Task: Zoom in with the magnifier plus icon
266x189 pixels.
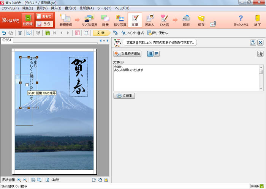Action: pos(19,180)
